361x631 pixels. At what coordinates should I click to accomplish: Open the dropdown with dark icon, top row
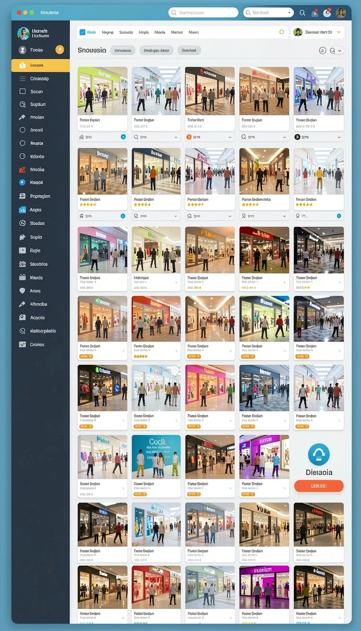click(318, 137)
